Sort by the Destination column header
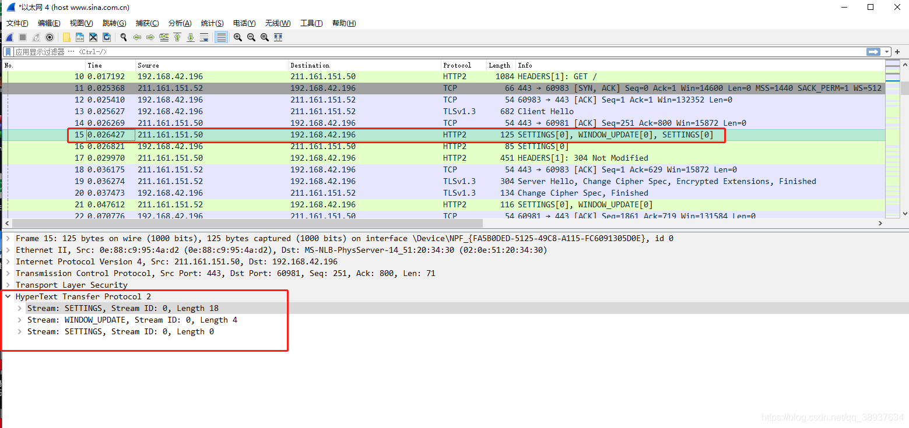The width and height of the screenshot is (909, 428). coord(365,65)
